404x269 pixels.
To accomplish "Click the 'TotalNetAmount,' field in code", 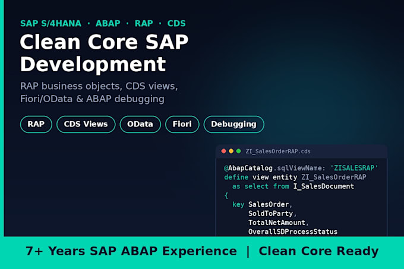I will click(279, 223).
